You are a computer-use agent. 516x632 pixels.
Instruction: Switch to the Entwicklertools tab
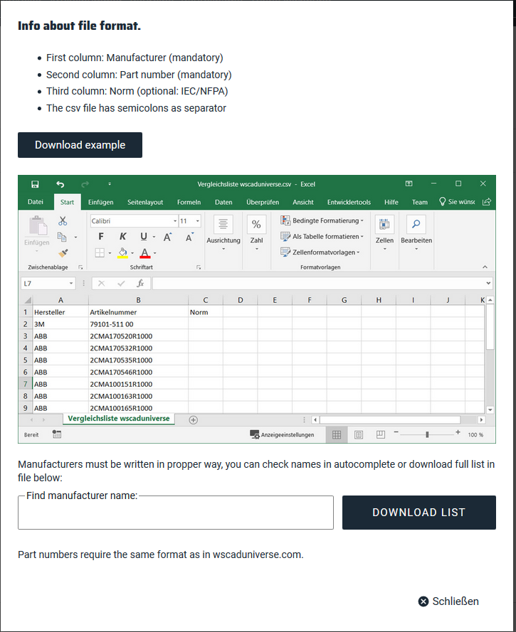point(349,202)
